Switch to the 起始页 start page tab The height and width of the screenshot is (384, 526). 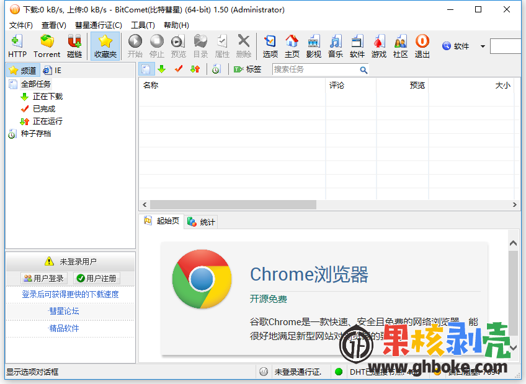click(162, 221)
